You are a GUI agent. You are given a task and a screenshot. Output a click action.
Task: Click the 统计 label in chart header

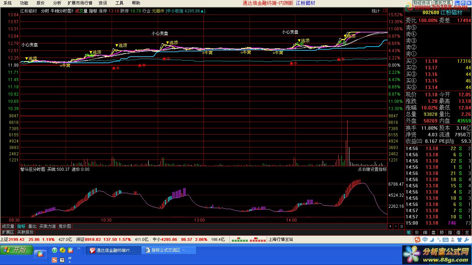click(376, 11)
